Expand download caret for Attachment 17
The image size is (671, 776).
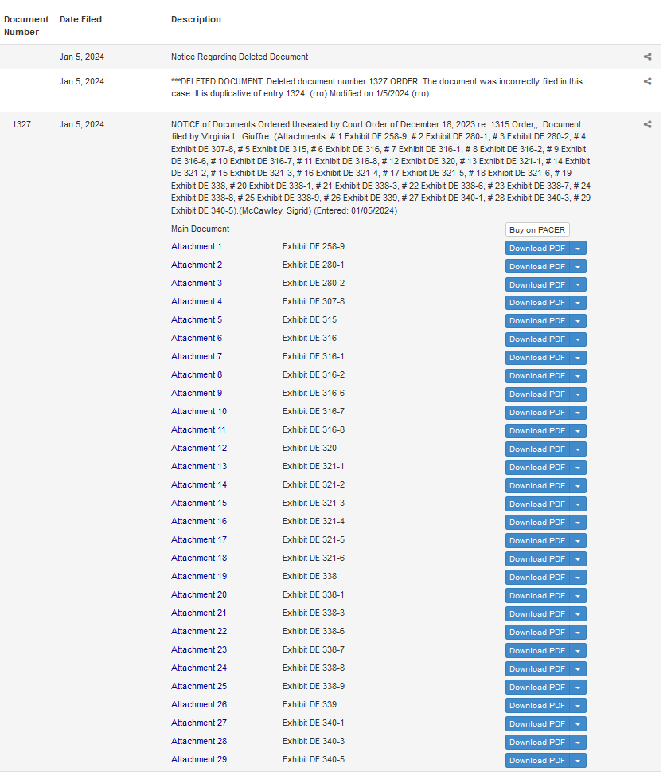578,541
